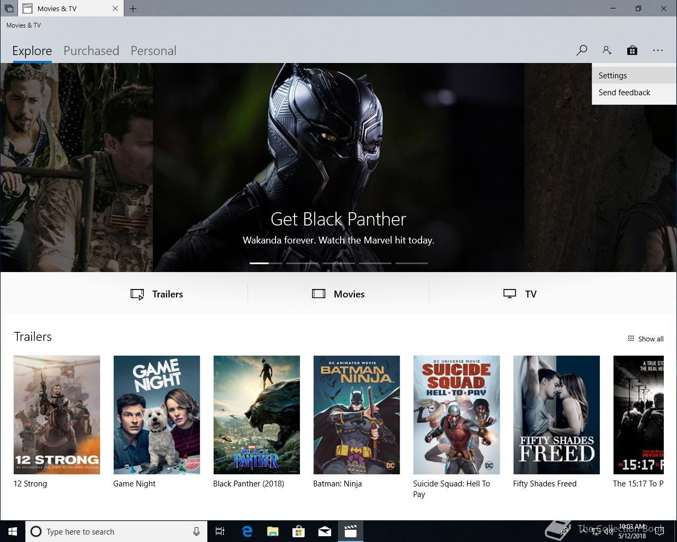Open Task View from the taskbar
677x542 pixels.
(220, 531)
